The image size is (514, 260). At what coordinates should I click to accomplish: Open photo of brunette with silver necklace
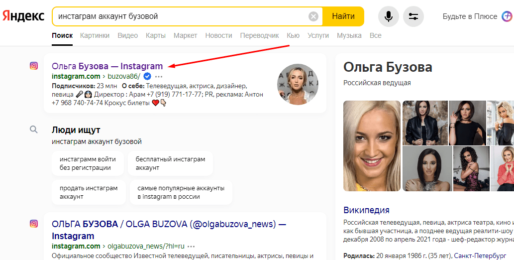[427, 169]
